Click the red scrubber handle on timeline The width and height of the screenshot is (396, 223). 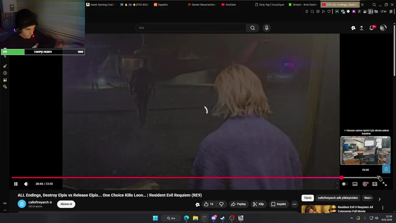342,178
